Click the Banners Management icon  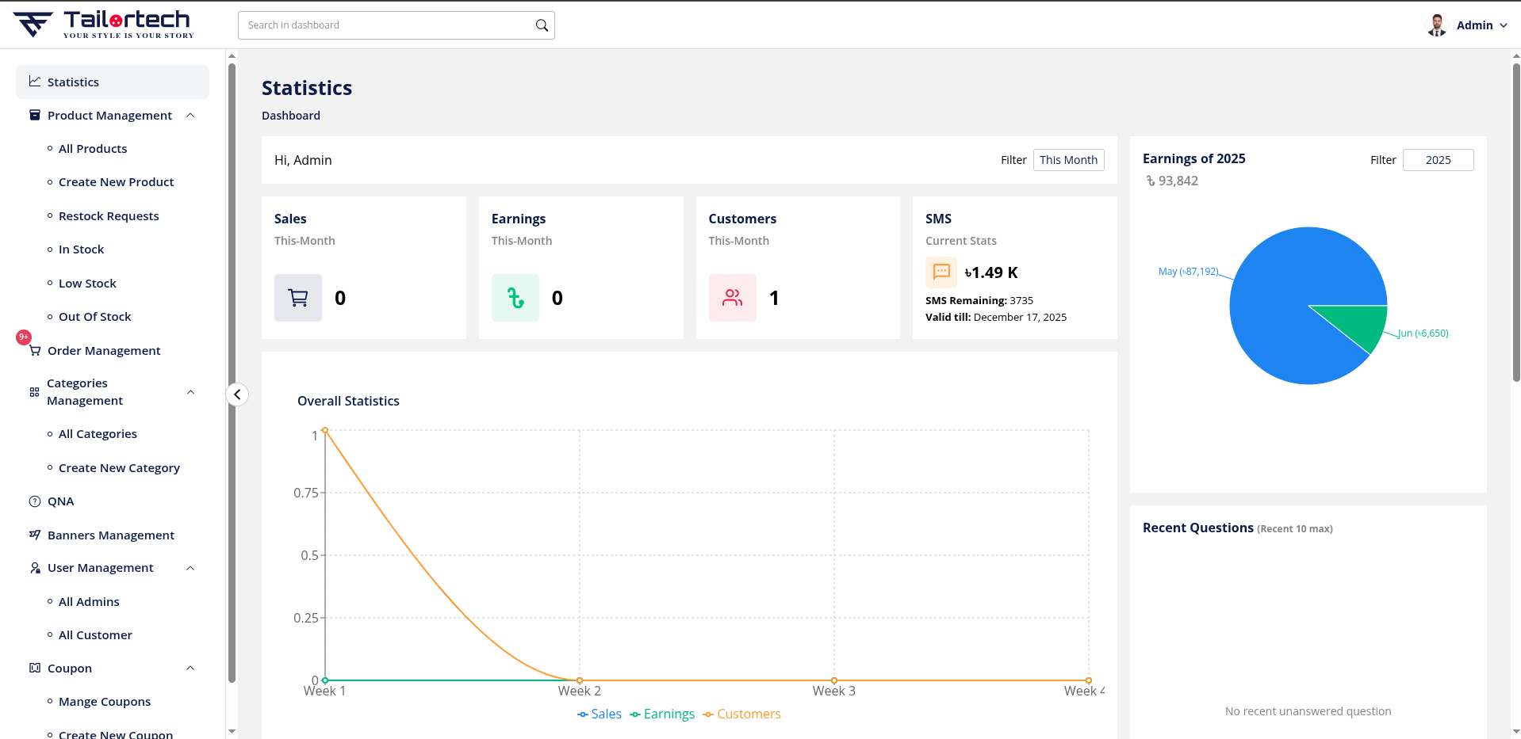click(35, 535)
